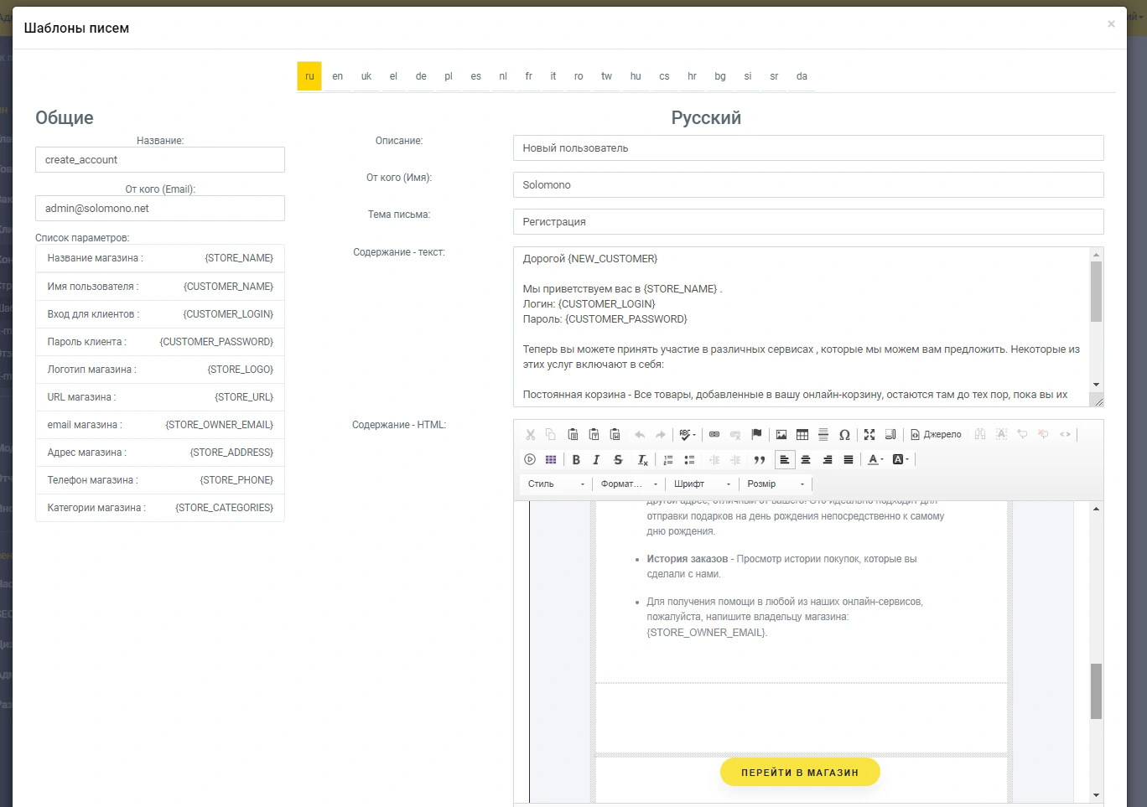Viewport: 1147px width, 807px height.
Task: Insert a bulleted list
Action: [x=689, y=459]
